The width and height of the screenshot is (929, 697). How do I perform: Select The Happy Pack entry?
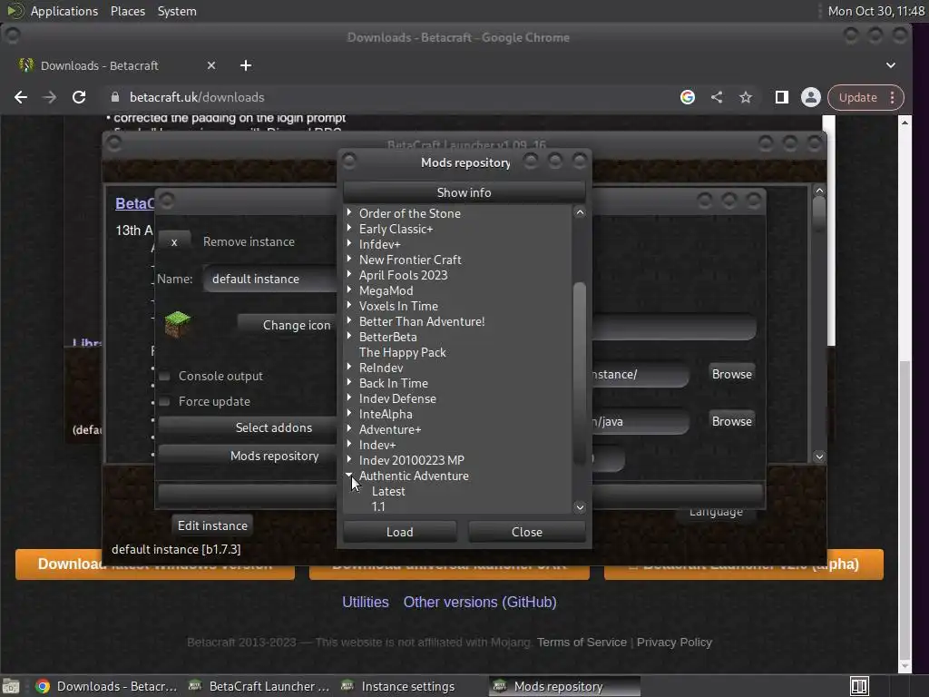[402, 352]
